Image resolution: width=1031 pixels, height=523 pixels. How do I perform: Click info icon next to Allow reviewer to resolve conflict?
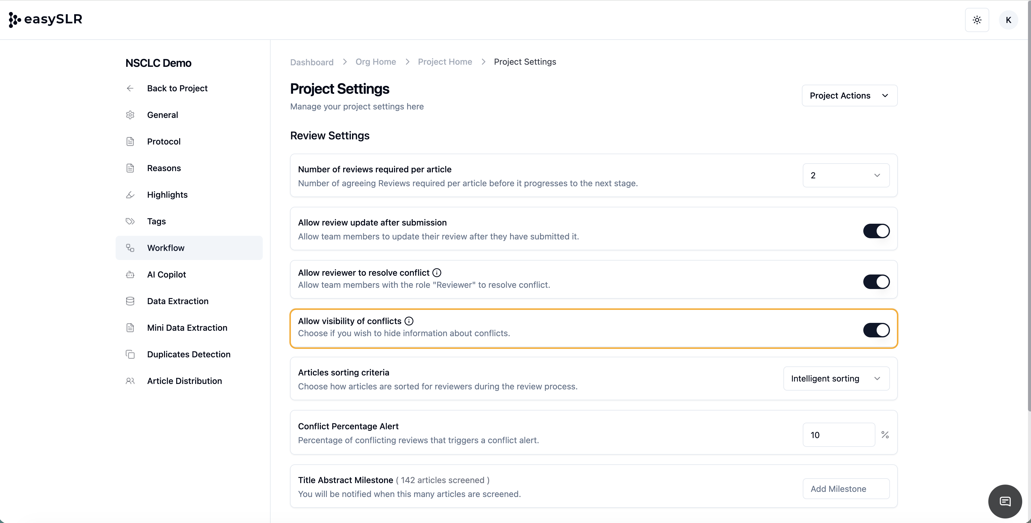click(437, 273)
